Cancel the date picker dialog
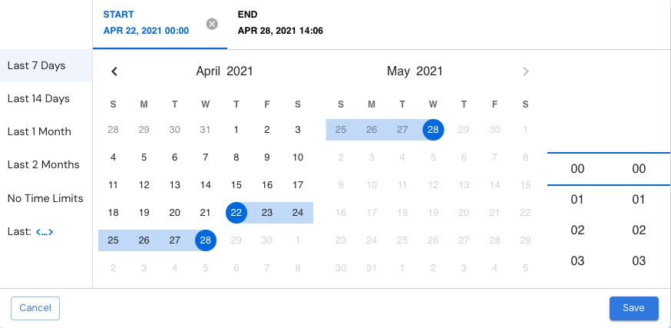 coord(35,308)
